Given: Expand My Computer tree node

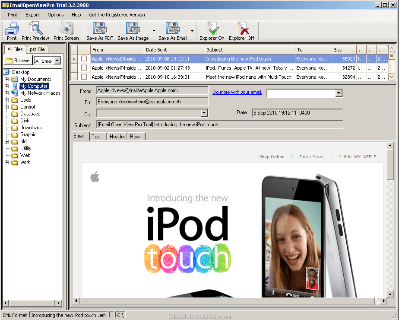Looking at the screenshot, I should [x=6, y=86].
